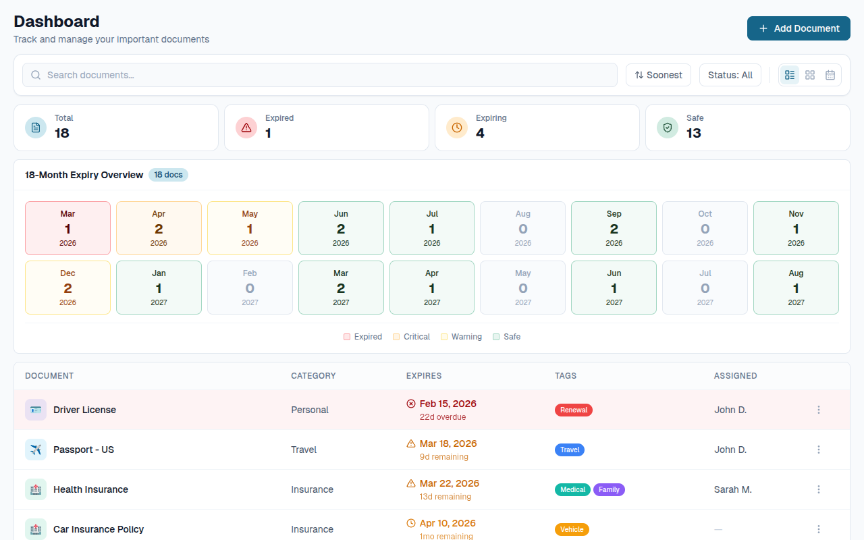Open the Status: All filter dropdown

[x=730, y=75]
